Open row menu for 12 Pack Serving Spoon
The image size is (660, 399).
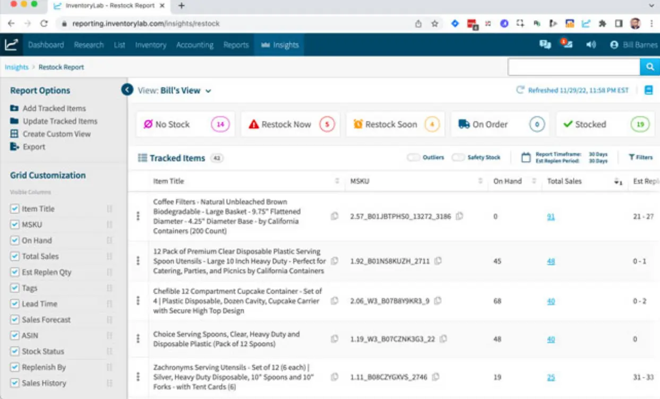click(x=138, y=261)
